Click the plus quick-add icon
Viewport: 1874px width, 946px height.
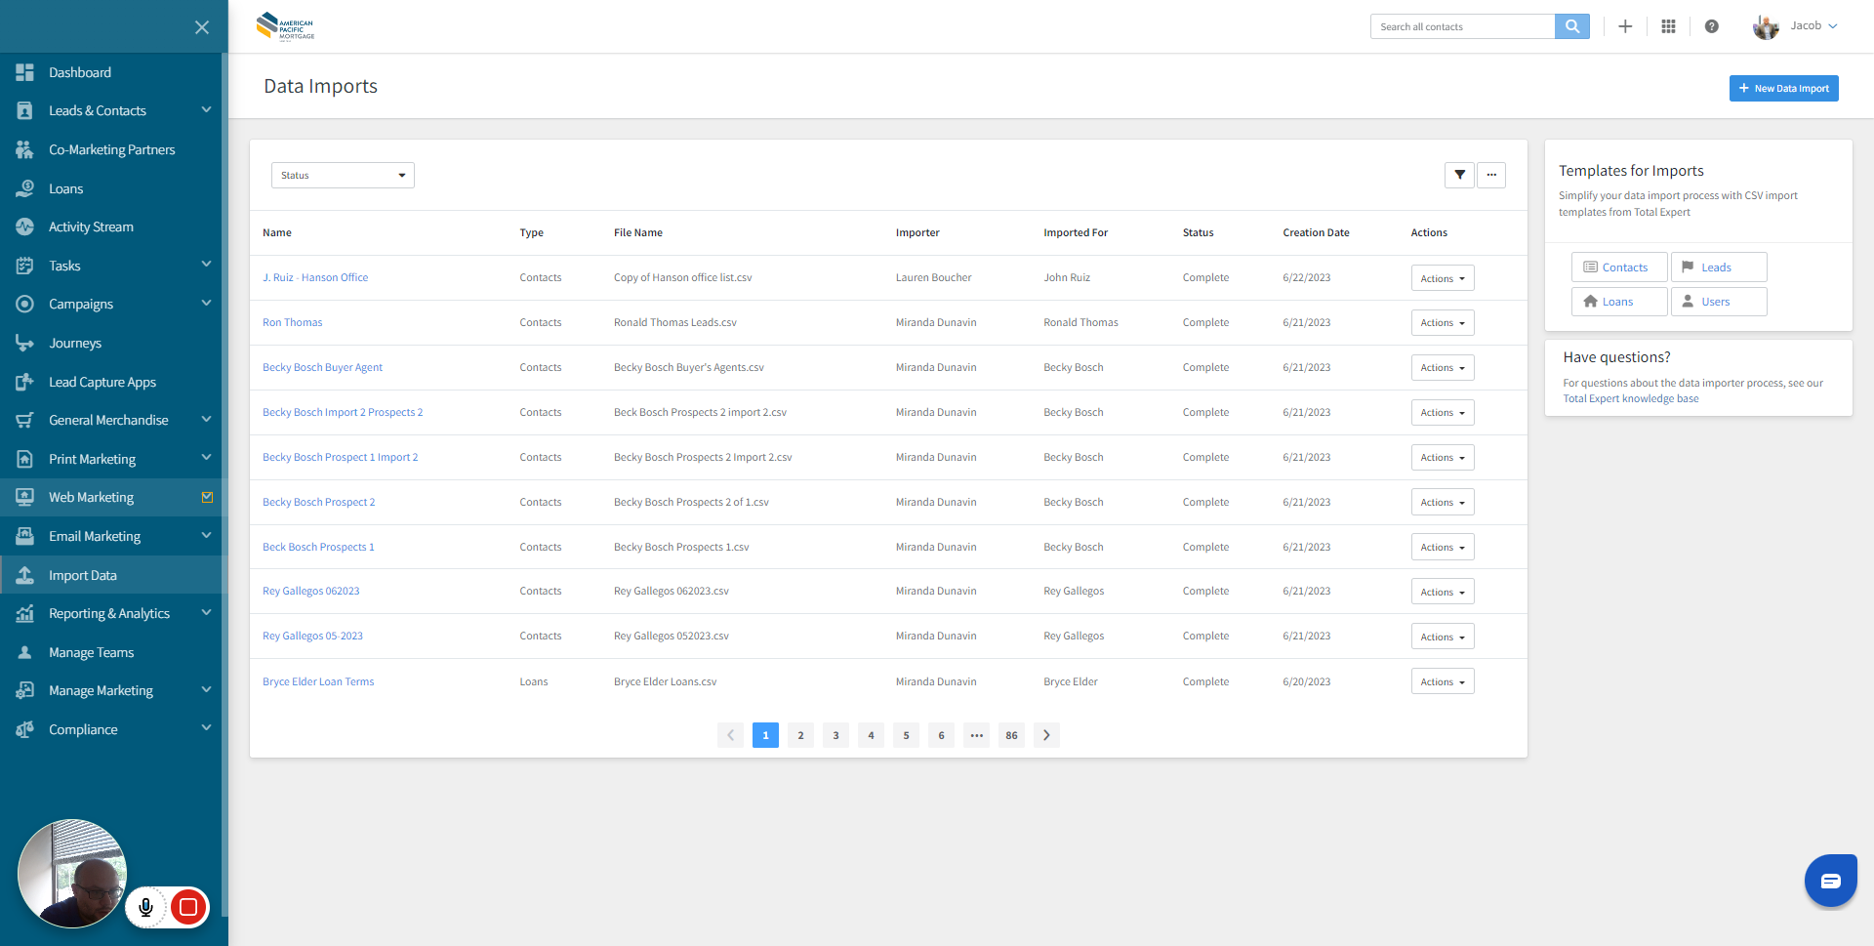pos(1625,26)
